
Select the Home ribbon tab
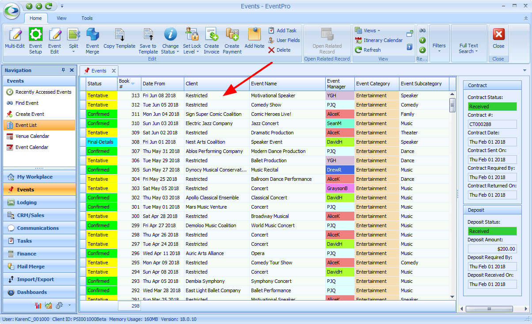(36, 18)
